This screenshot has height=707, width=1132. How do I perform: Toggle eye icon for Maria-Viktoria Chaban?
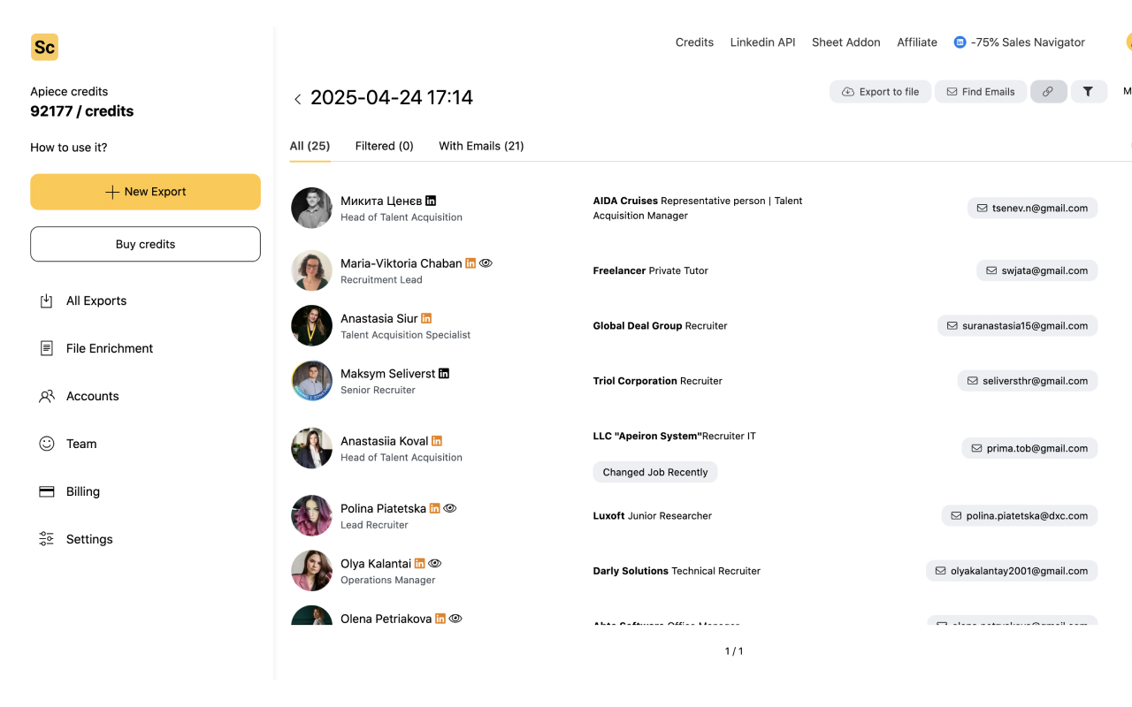[486, 263]
